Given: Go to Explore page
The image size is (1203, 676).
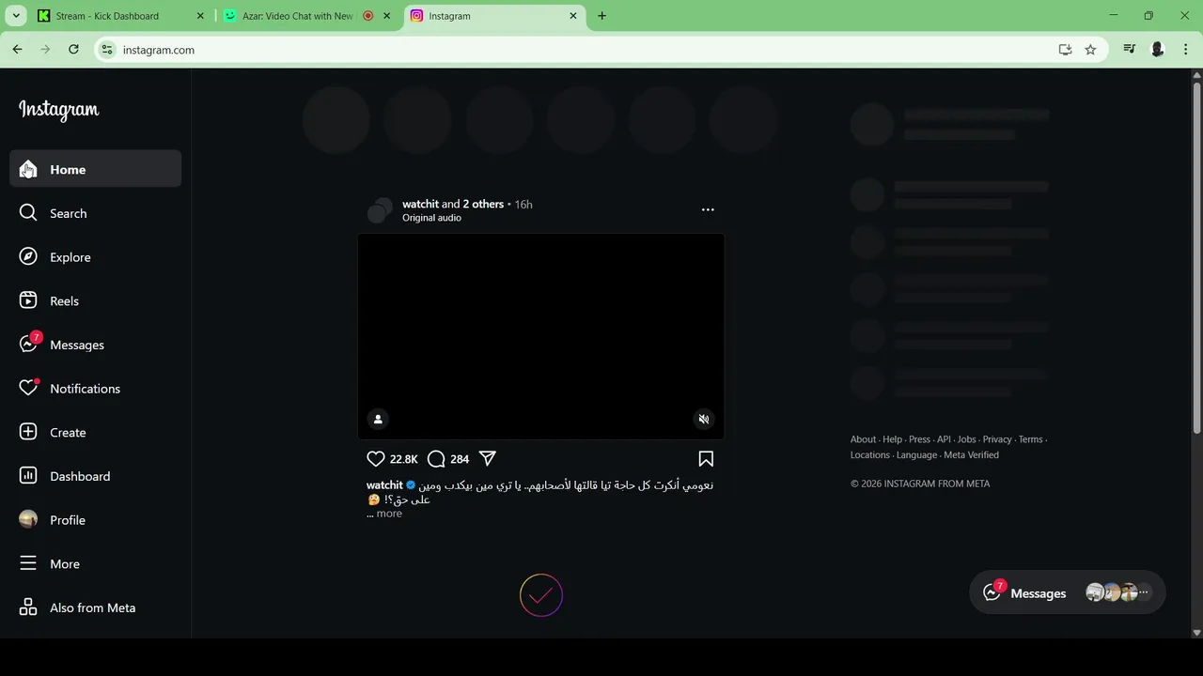Looking at the screenshot, I should (95, 257).
